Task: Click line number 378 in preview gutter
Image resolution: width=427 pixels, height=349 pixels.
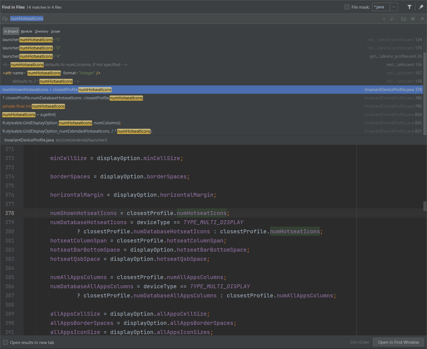Action: point(9,213)
